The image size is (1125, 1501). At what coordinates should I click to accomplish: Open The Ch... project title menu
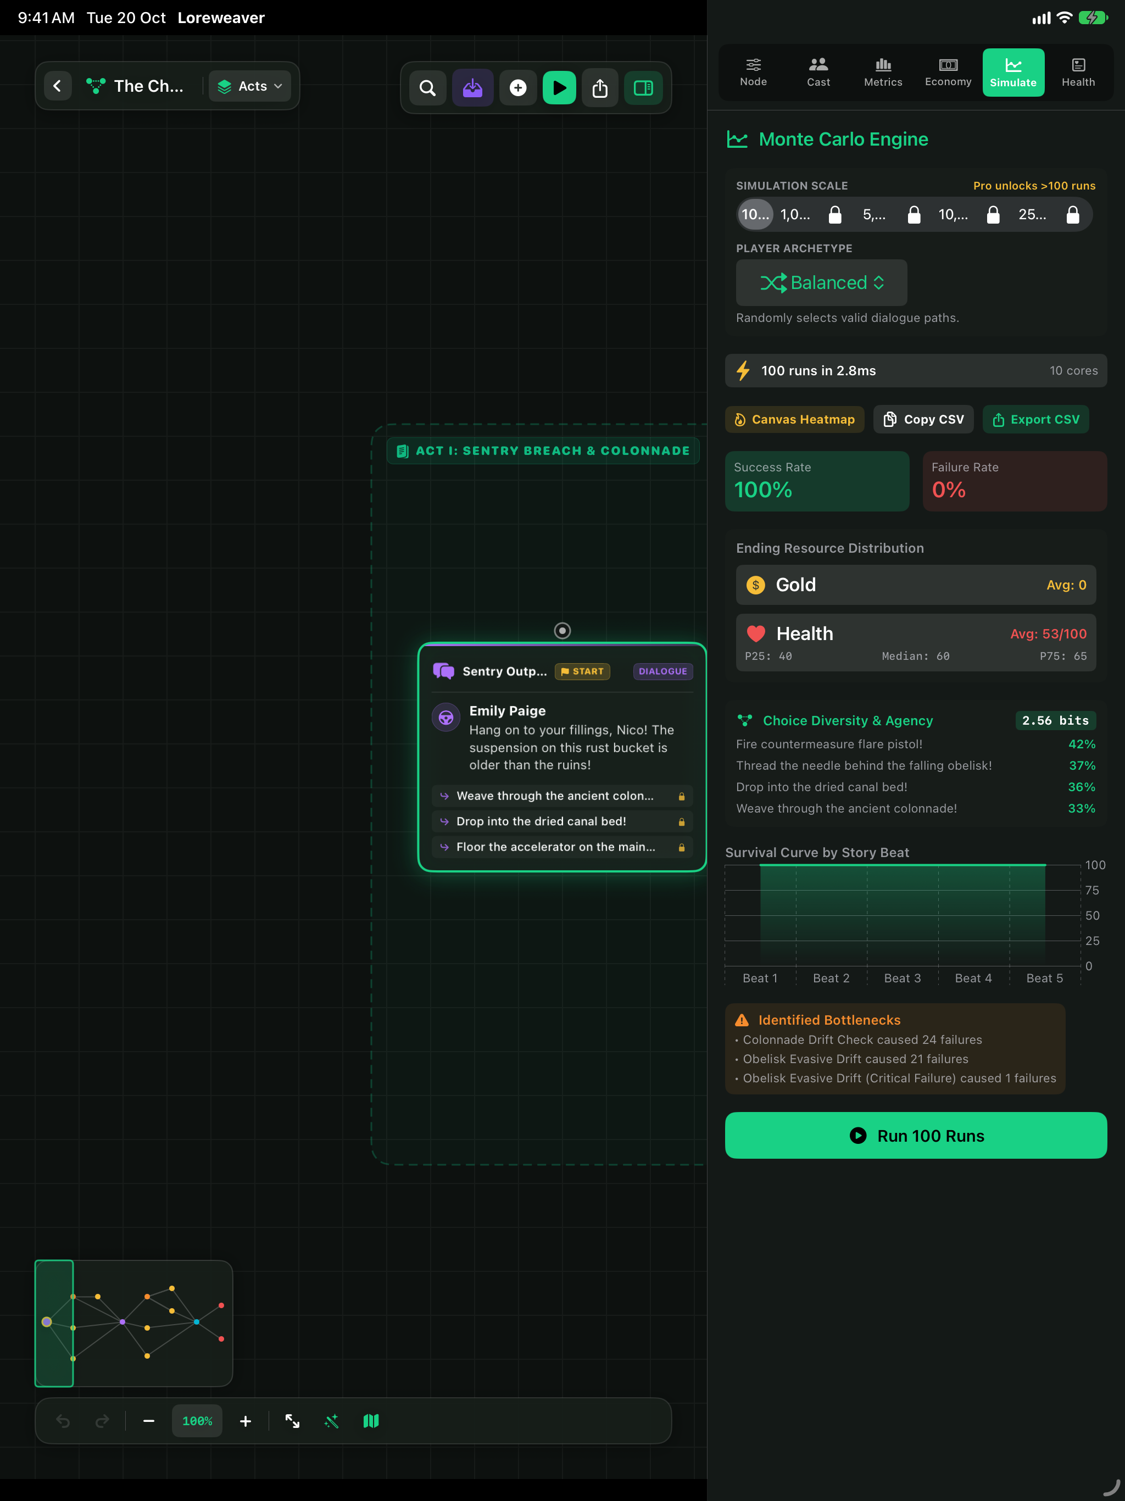click(136, 86)
